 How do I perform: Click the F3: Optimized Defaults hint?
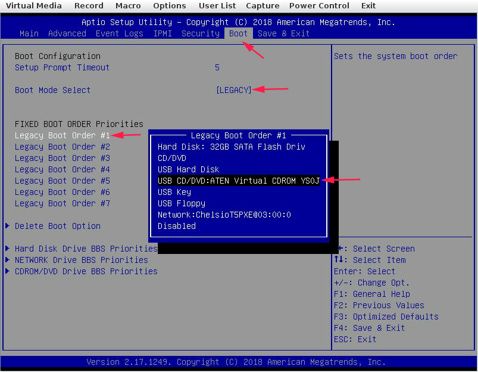386,317
